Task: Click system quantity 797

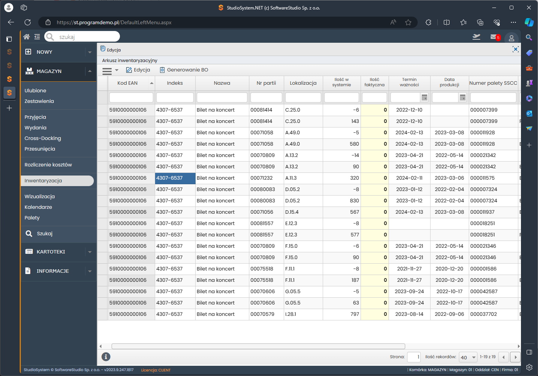Action: coord(342,314)
